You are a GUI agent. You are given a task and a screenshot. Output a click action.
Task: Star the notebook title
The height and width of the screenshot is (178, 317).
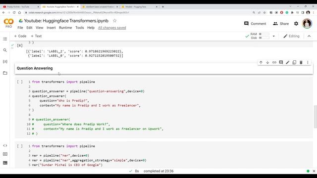pyautogui.click(x=114, y=21)
